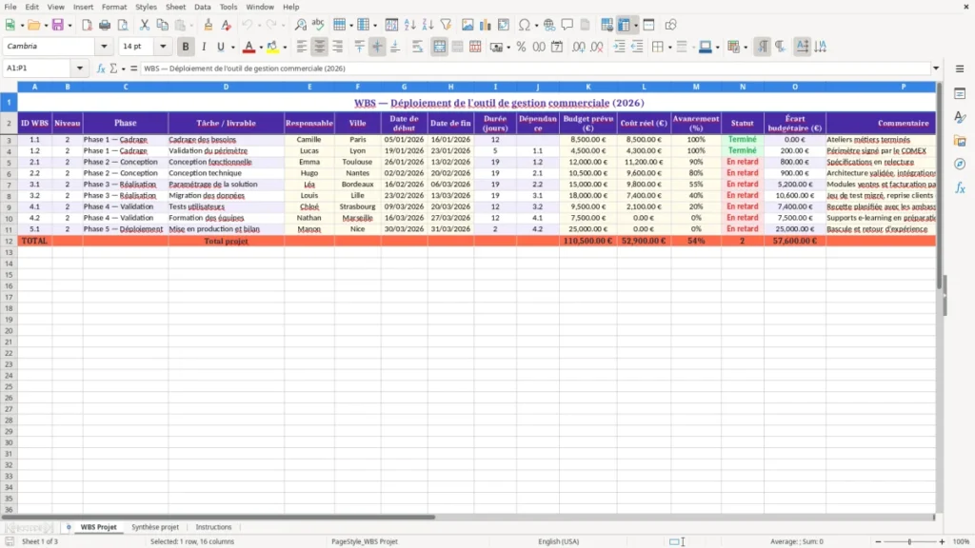
Task: Format as percent icon
Action: click(x=521, y=47)
